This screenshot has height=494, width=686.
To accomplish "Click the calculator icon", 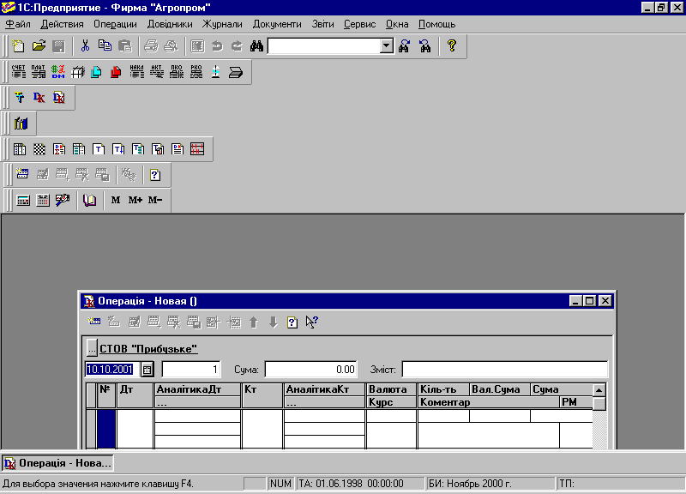I will (23, 201).
